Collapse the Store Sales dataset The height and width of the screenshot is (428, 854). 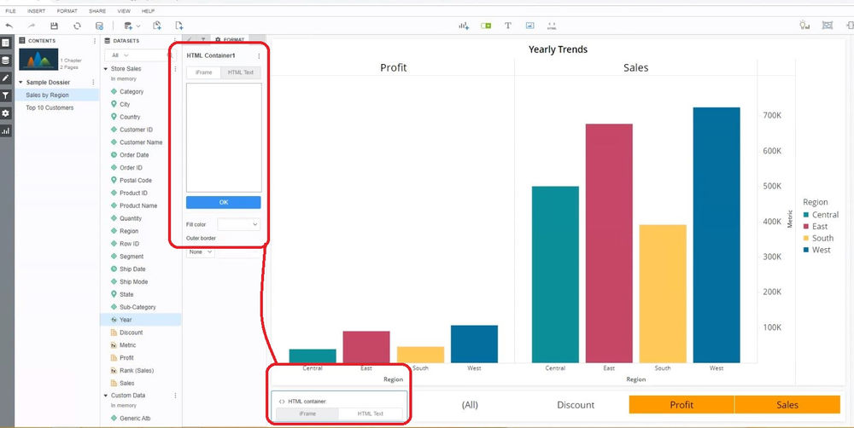[x=106, y=69]
